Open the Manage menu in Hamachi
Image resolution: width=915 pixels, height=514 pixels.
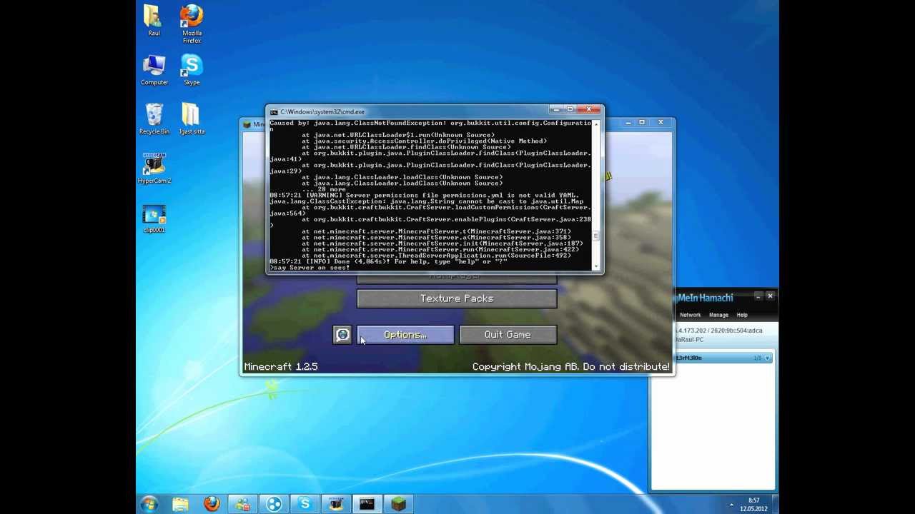718,315
